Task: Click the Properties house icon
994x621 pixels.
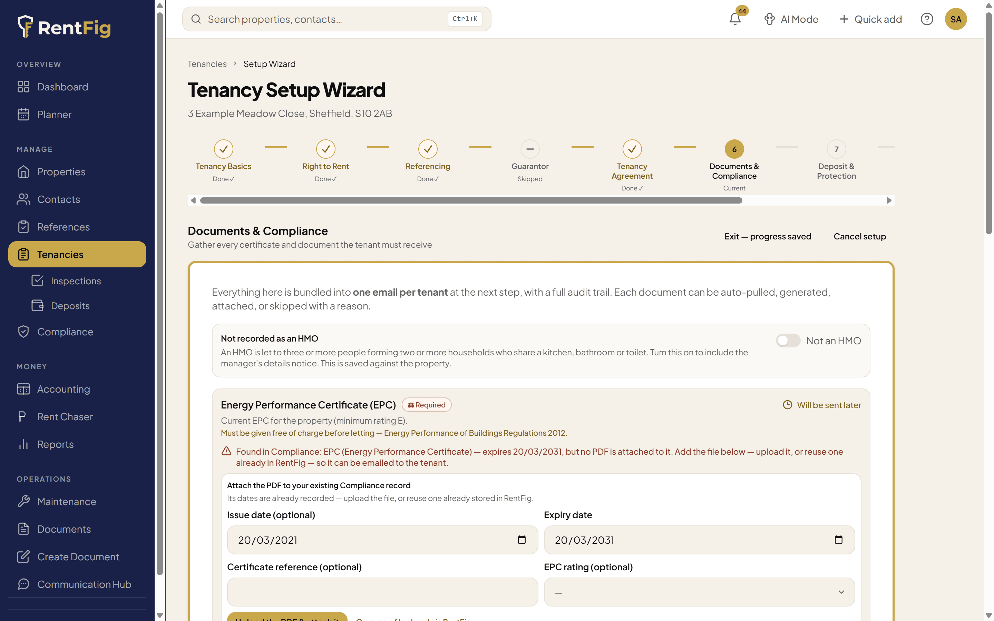Action: (23, 172)
